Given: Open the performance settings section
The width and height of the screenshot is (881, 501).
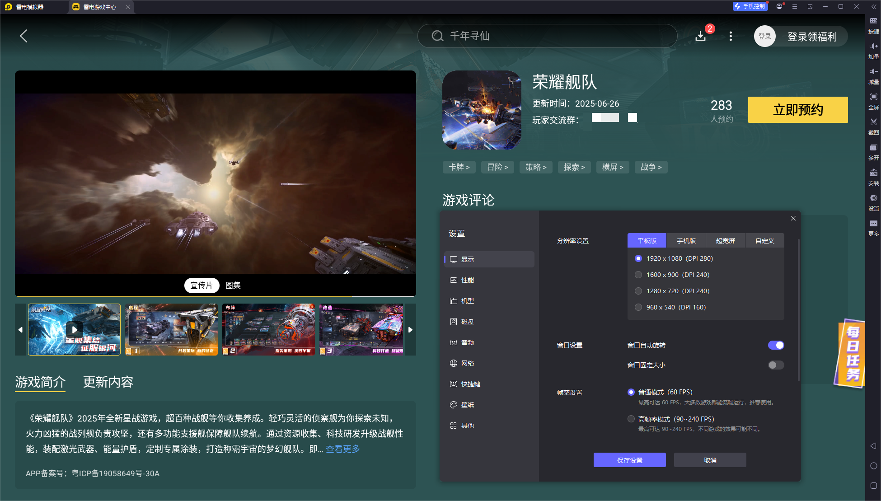Looking at the screenshot, I should click(467, 280).
